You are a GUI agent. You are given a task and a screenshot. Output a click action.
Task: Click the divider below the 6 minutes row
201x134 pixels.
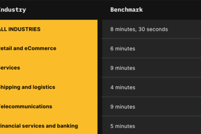[x=151, y=58]
